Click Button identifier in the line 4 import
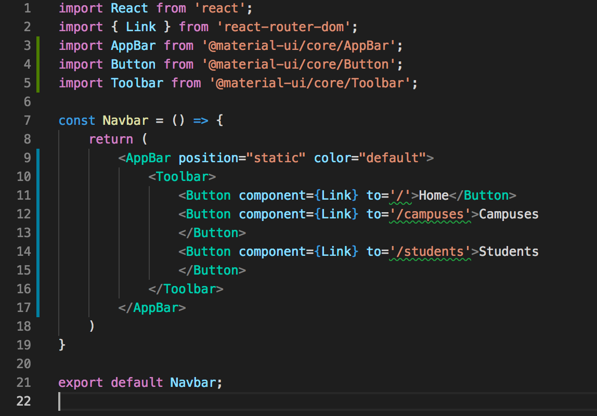The height and width of the screenshot is (416, 597). (133, 64)
